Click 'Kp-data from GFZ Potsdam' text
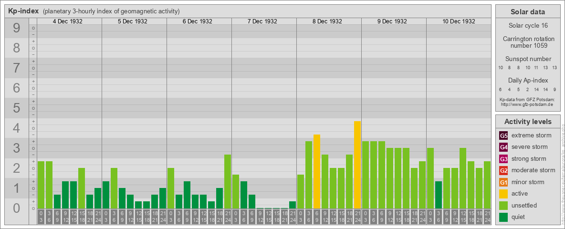The width and height of the screenshot is (565, 229). [x=527, y=99]
